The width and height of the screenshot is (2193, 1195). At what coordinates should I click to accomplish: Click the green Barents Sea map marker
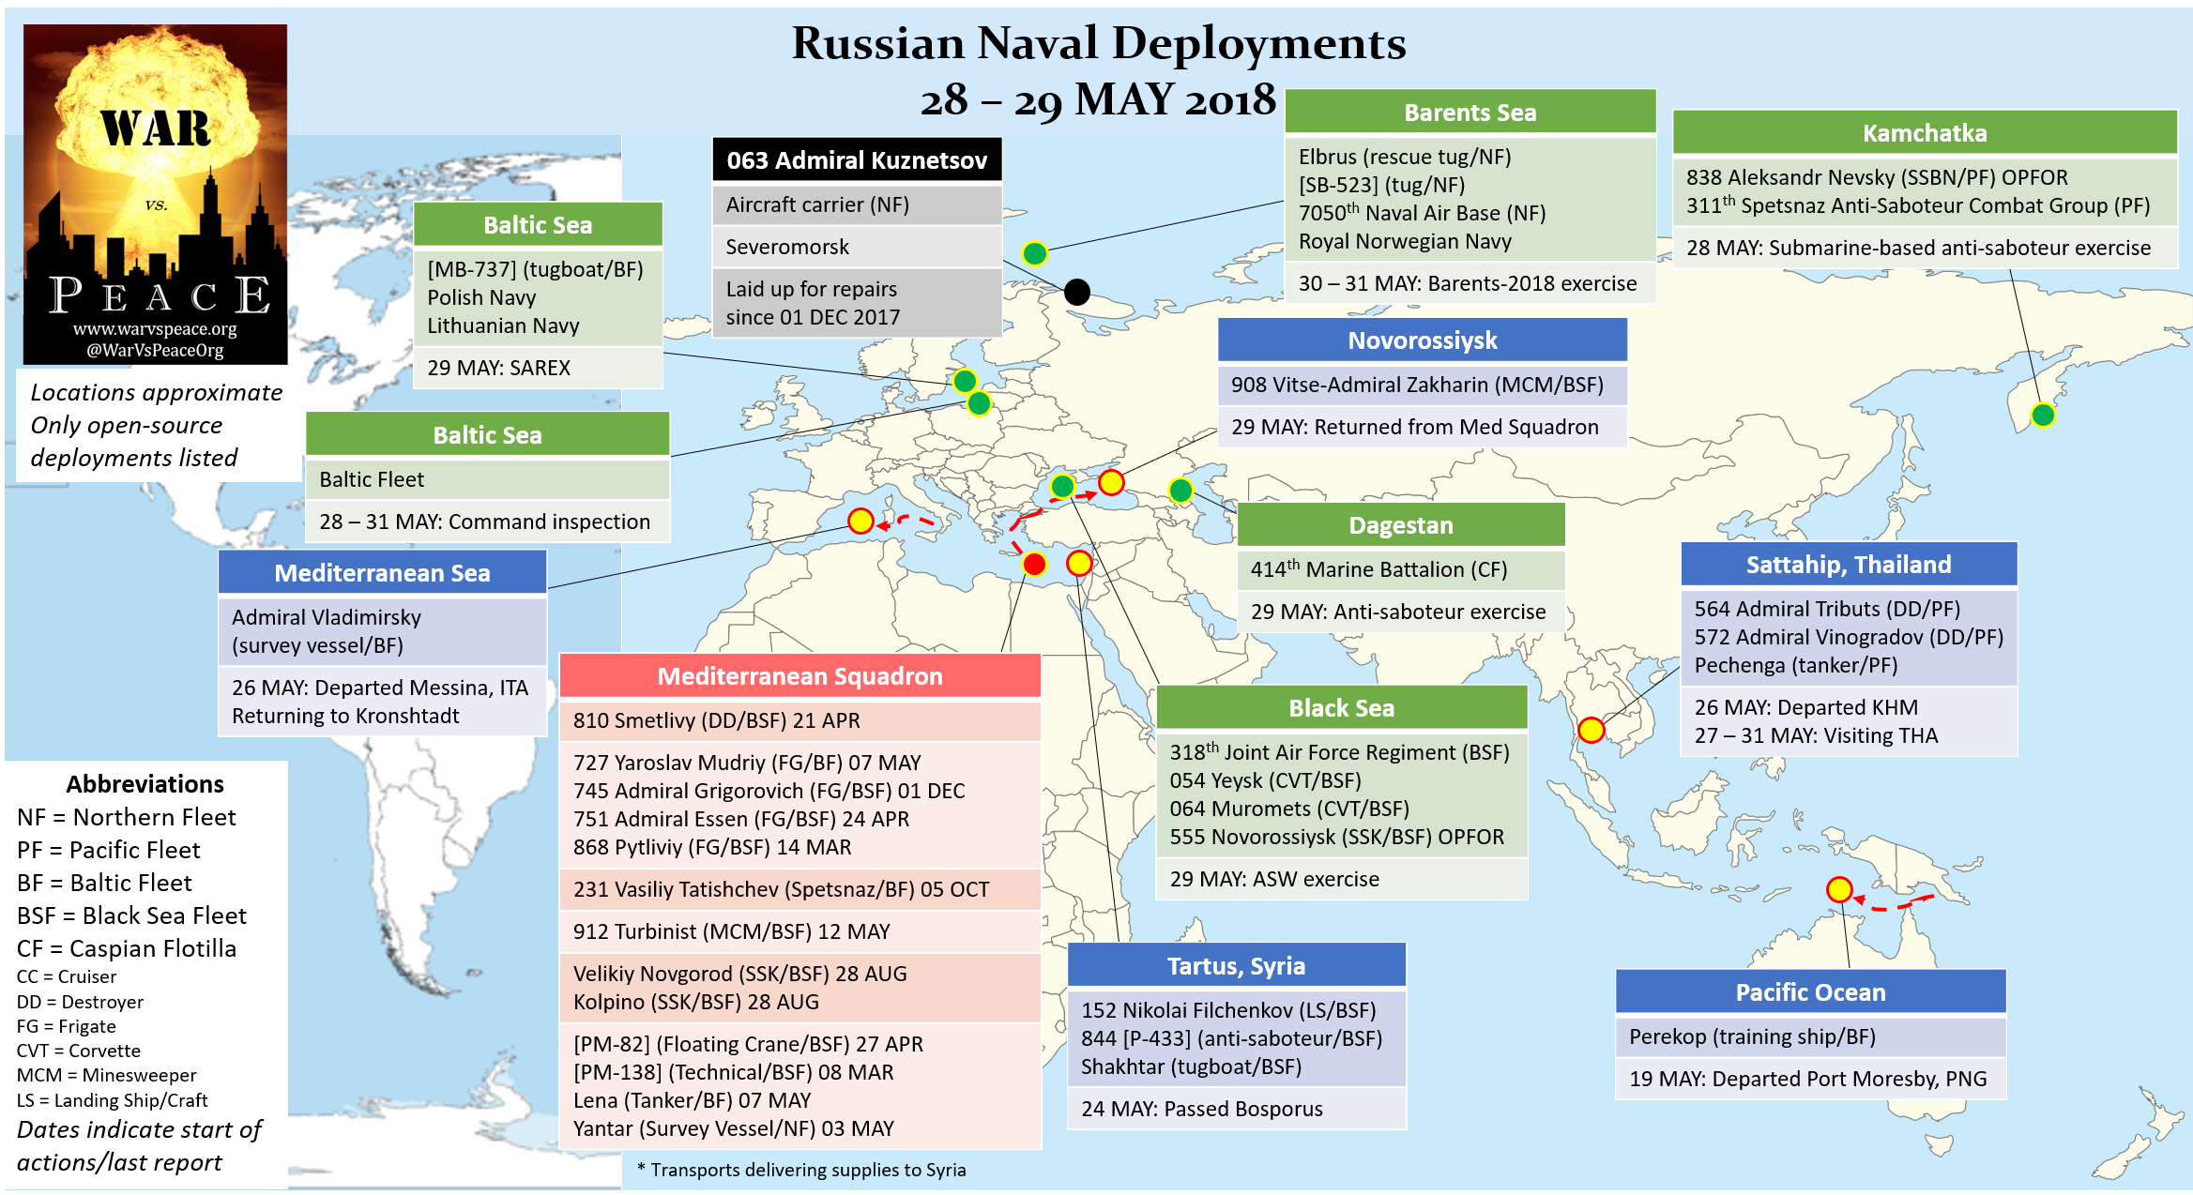(1034, 253)
